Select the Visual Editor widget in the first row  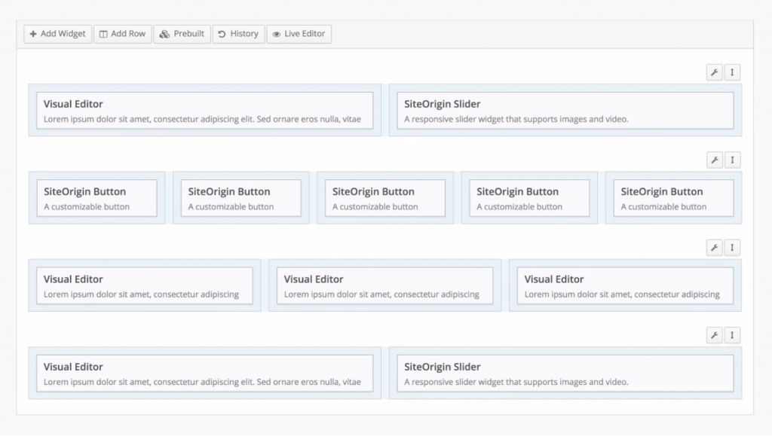coord(204,111)
